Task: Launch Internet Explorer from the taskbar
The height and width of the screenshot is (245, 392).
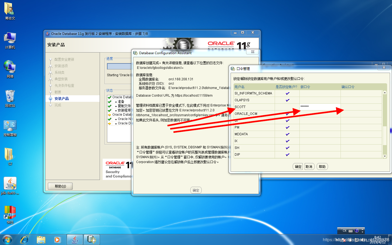Action: pos(24,240)
